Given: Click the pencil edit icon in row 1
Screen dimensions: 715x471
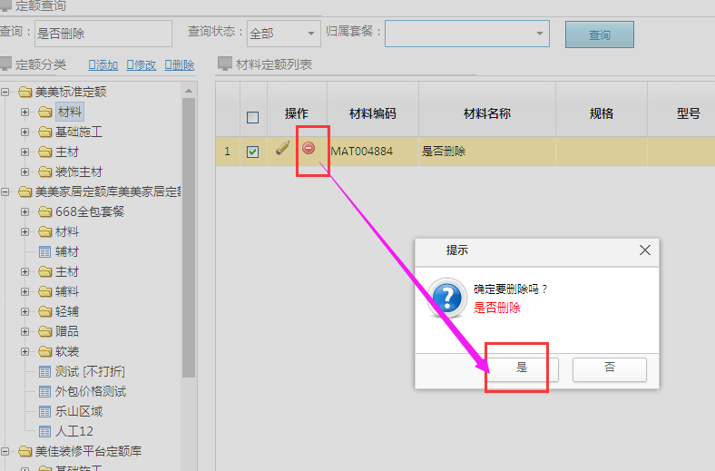Looking at the screenshot, I should [x=283, y=149].
